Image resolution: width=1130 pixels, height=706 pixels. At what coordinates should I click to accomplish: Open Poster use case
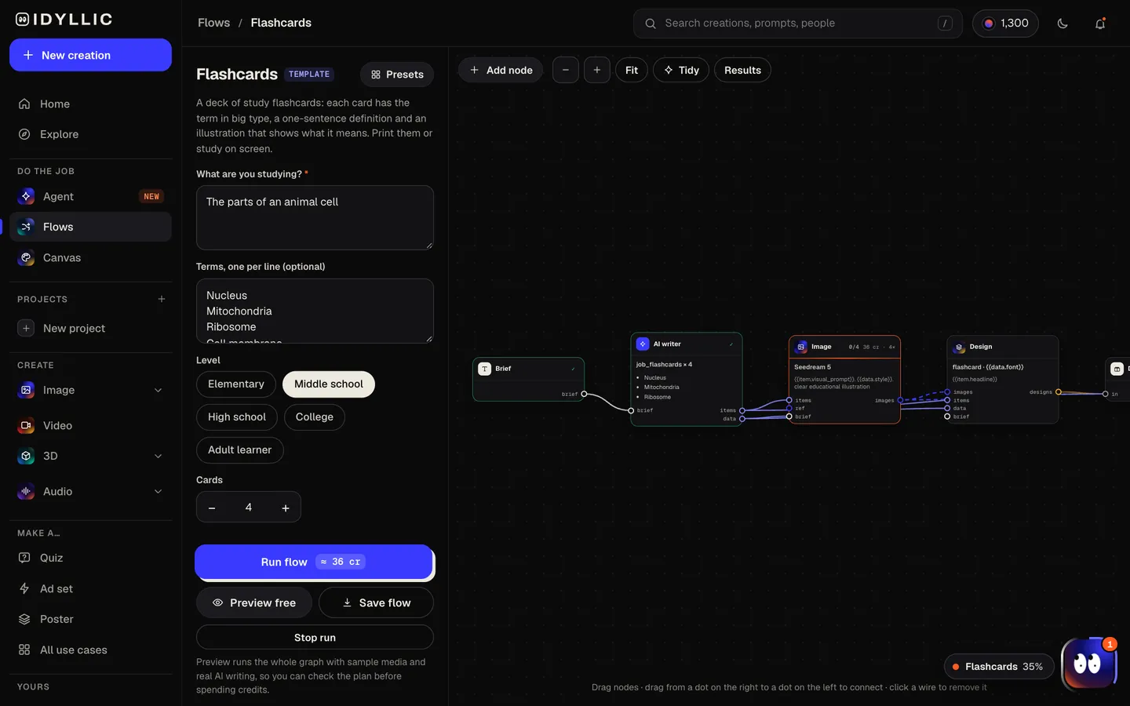pyautogui.click(x=90, y=619)
